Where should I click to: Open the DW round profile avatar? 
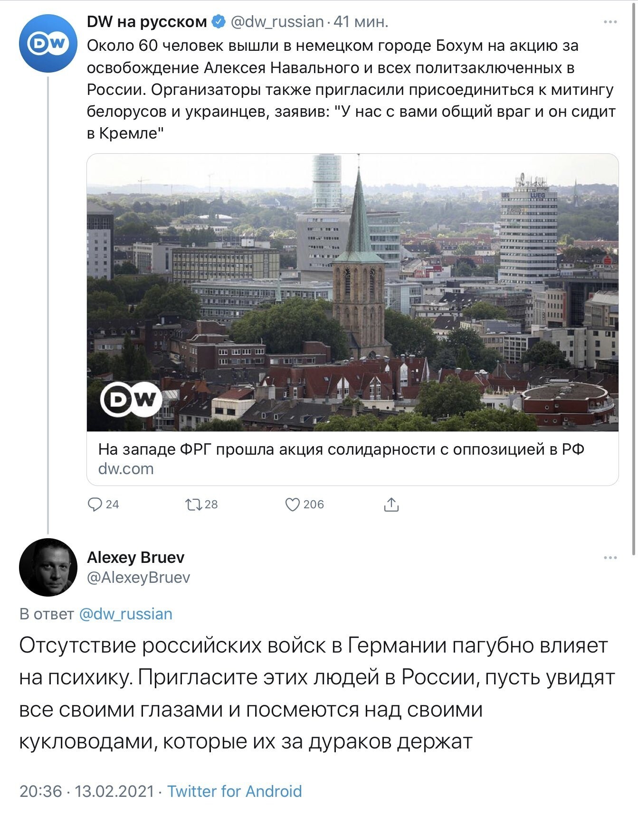coord(48,43)
